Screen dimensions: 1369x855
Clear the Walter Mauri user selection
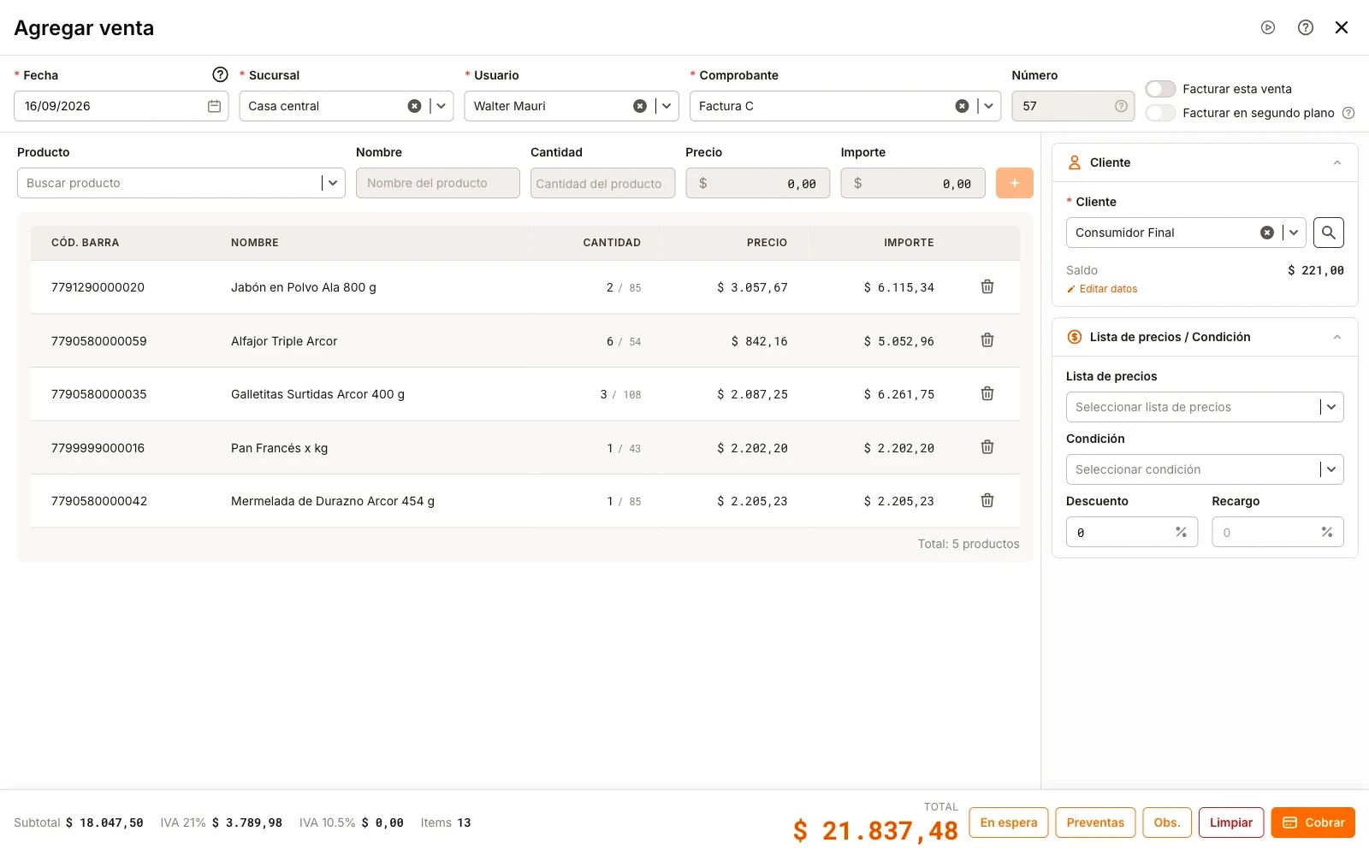(x=640, y=106)
